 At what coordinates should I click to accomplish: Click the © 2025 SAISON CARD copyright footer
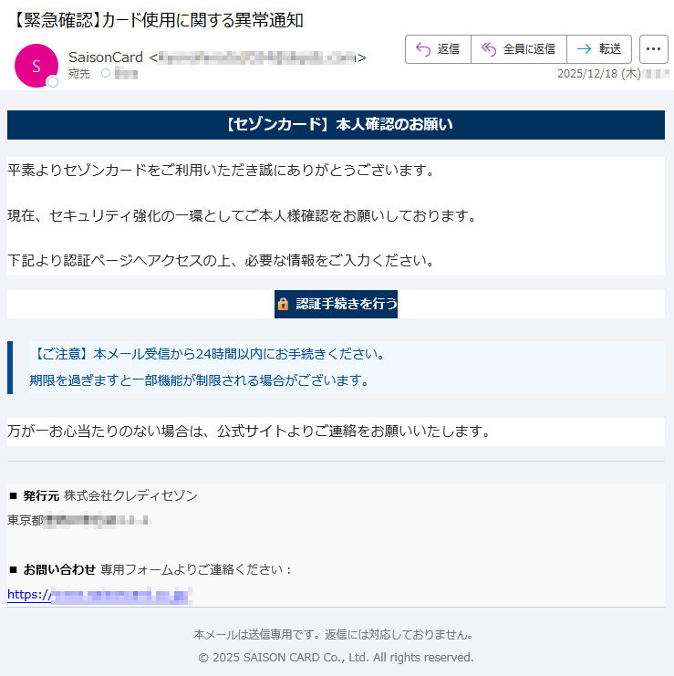(336, 657)
